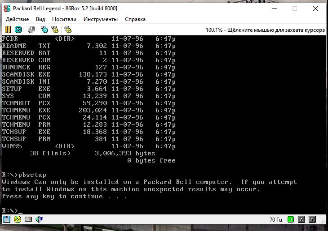This screenshot has width=328, height=231.
Task: Click the '0 bytes free' line
Action: point(151,160)
